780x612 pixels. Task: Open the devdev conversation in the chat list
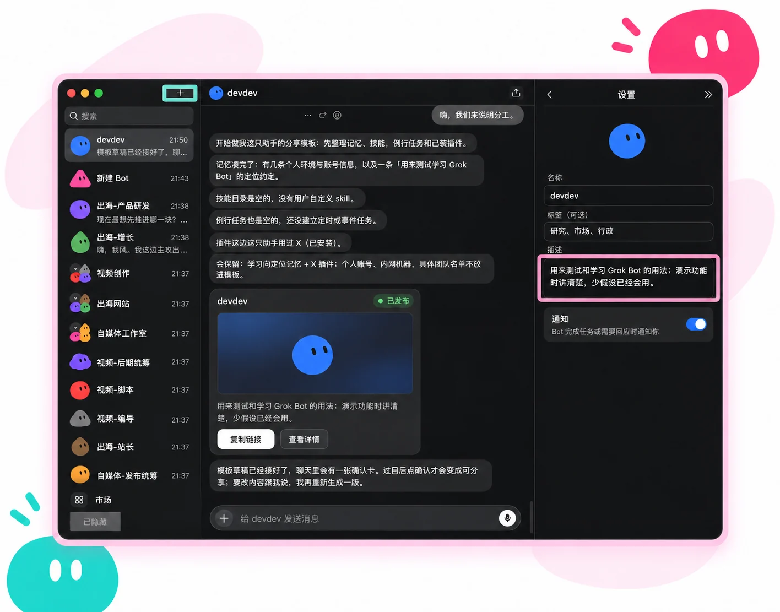(129, 145)
